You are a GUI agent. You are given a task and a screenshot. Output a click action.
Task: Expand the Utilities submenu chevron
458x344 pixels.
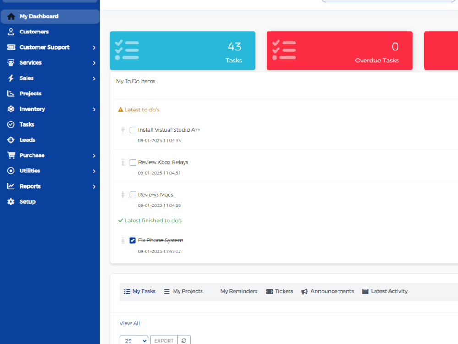pos(94,171)
